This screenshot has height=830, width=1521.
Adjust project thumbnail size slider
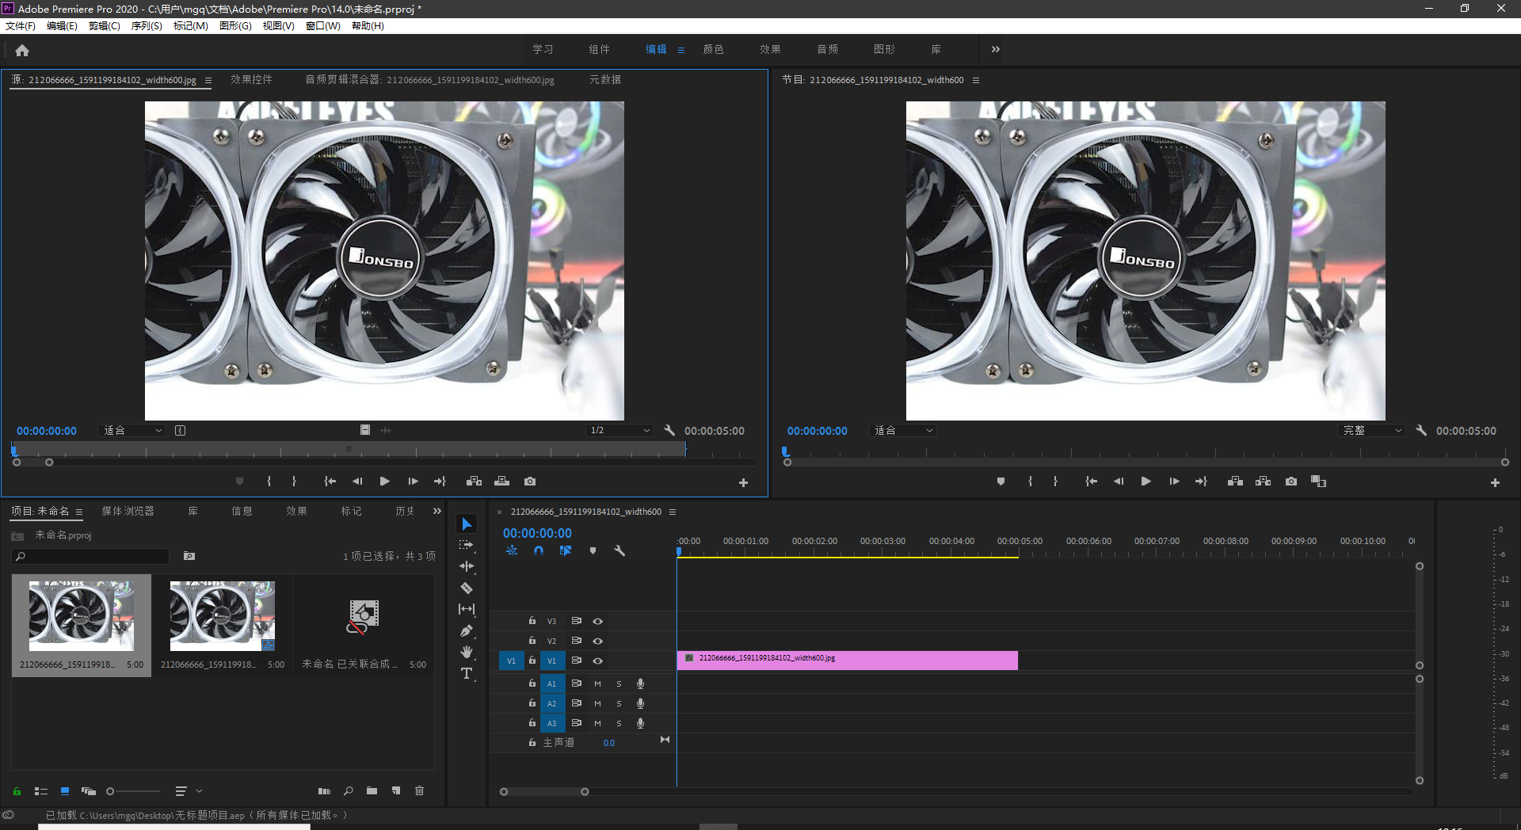point(111,790)
